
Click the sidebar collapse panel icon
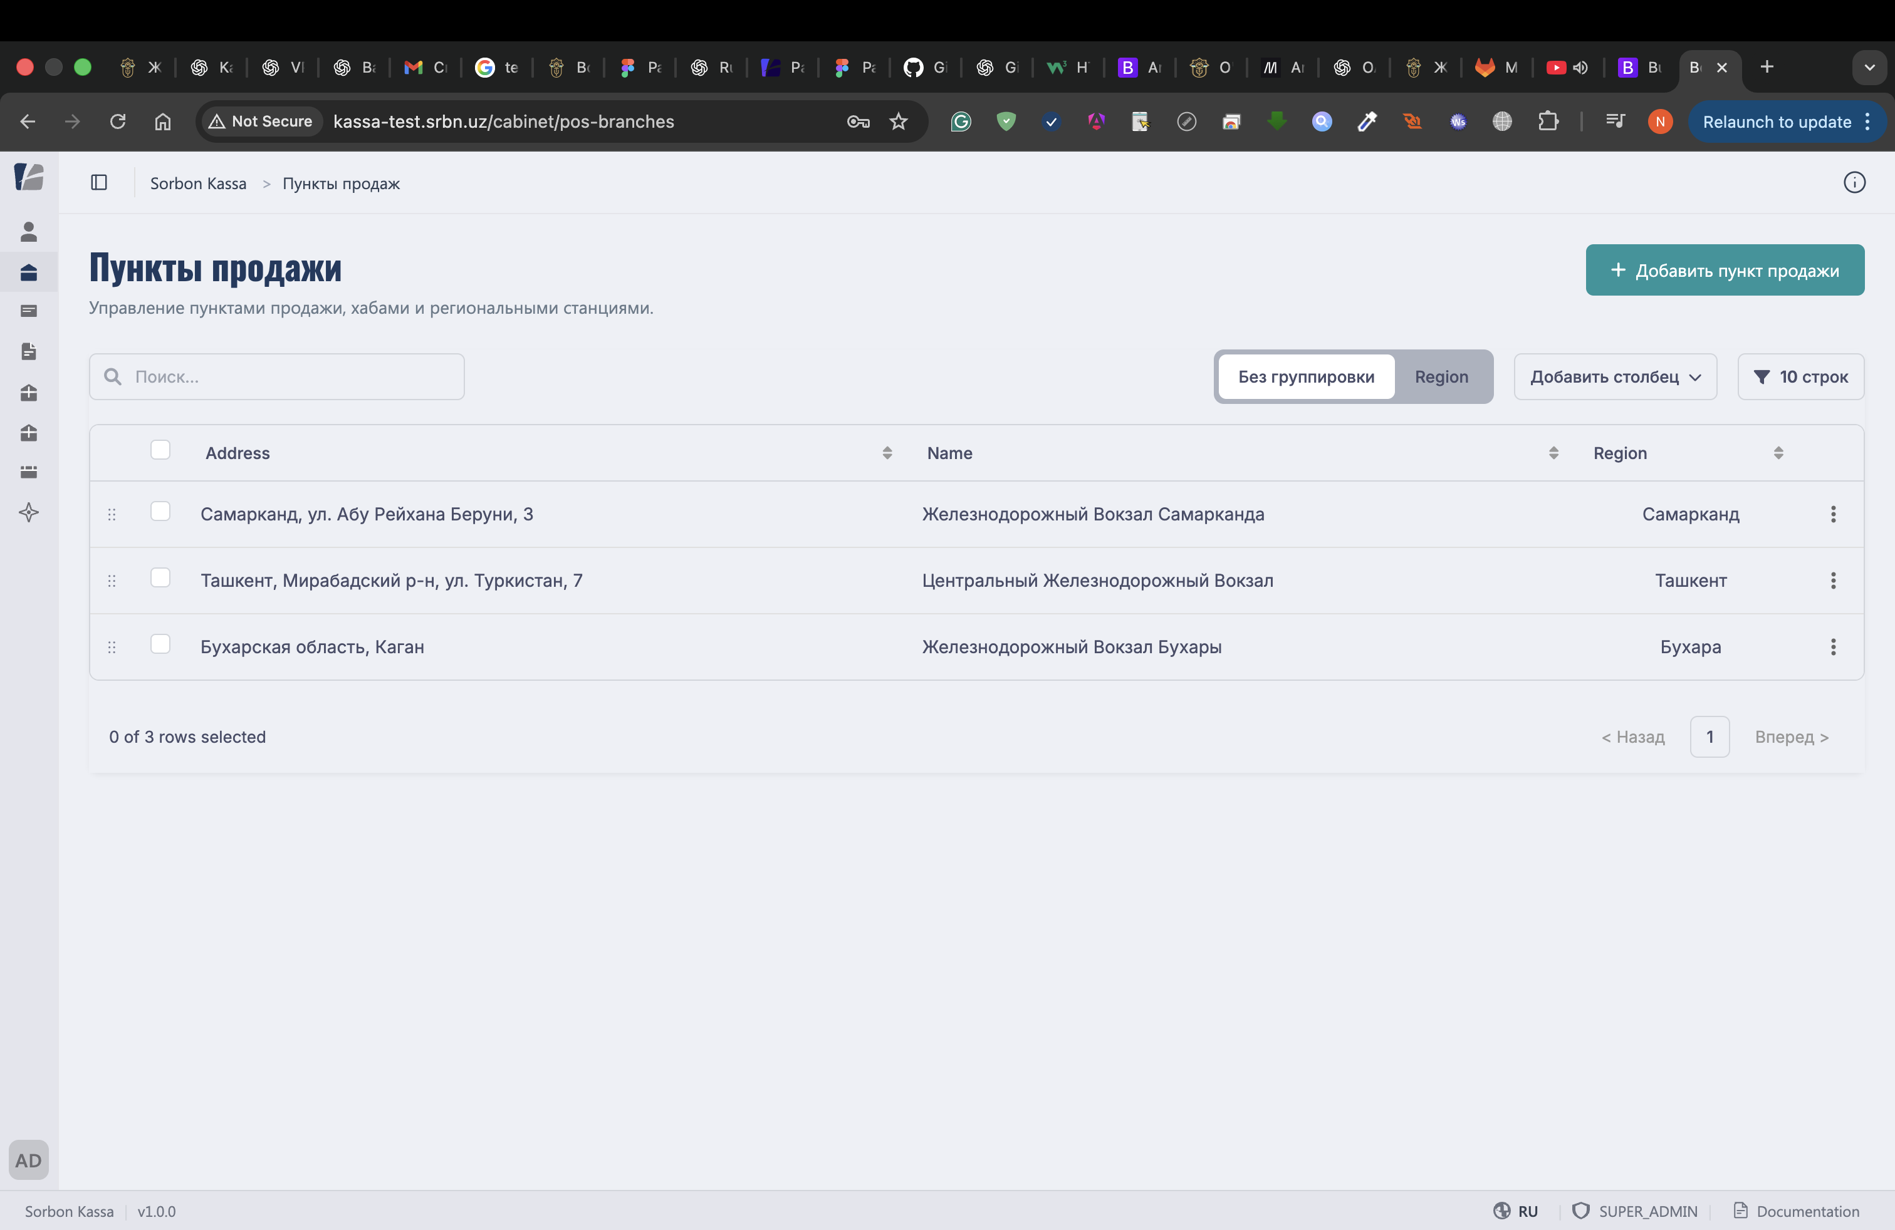coord(99,183)
